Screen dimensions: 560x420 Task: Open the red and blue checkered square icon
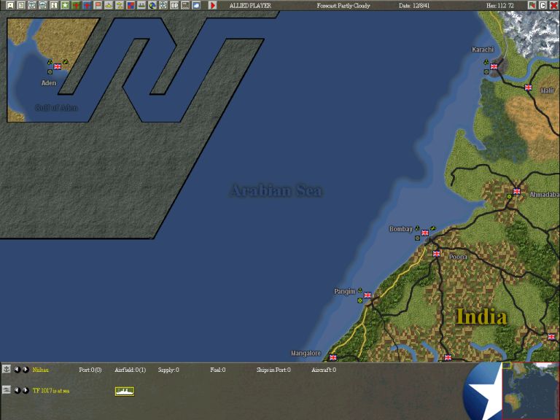(x=131, y=5)
